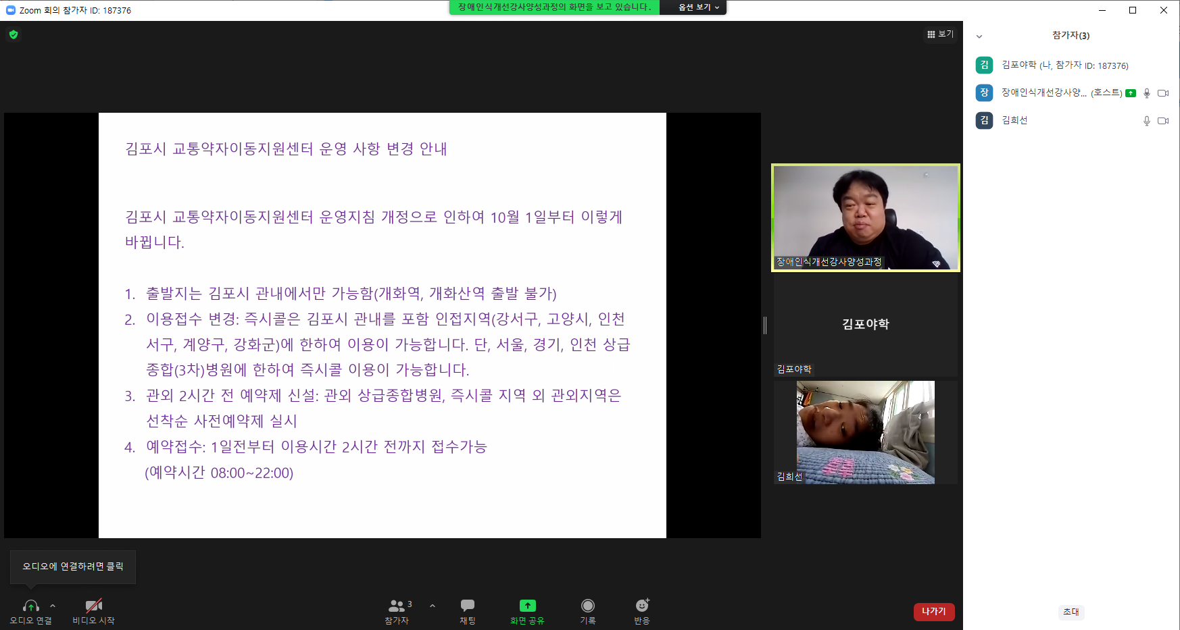Select the 김포야학 video tile
This screenshot has width=1180, height=630.
[x=866, y=325]
